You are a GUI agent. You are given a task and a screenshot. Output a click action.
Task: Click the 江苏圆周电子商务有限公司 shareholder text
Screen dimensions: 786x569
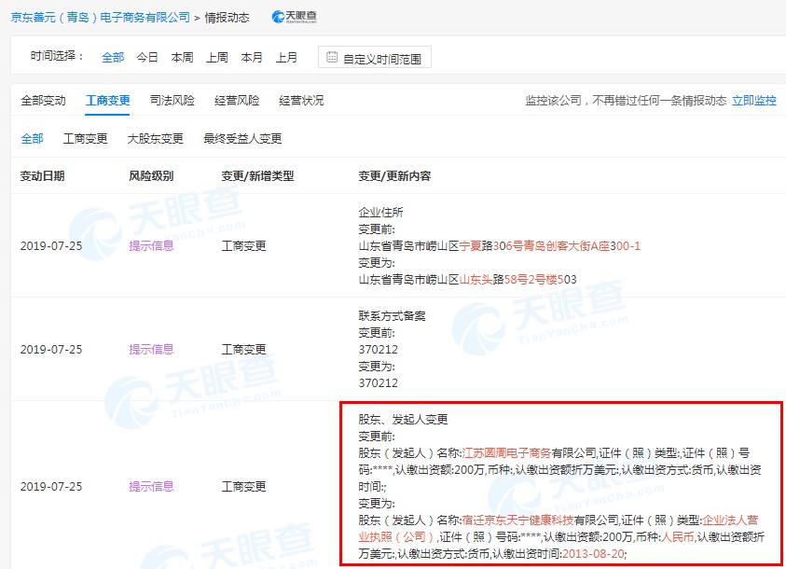point(529,452)
